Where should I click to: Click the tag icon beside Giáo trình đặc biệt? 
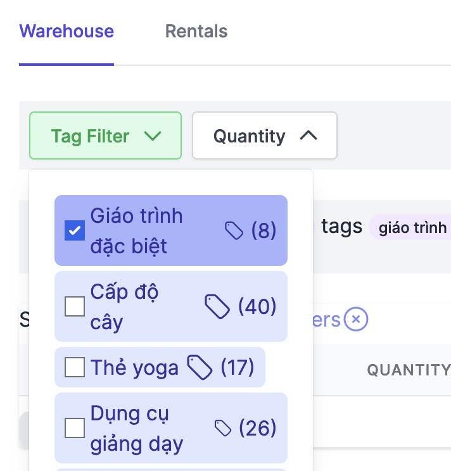click(234, 231)
